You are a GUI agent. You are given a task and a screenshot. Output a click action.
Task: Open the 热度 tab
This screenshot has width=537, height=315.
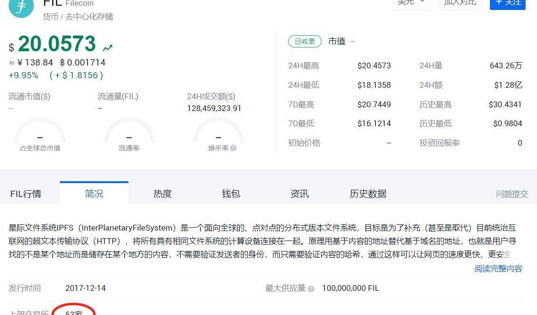point(163,194)
